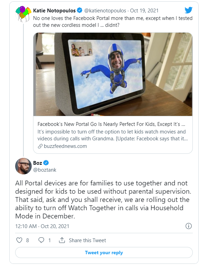This screenshot has height=269, width=210.
Task: Open the 12:10 AM Oct 20 timestamp
Action: pos(42,226)
